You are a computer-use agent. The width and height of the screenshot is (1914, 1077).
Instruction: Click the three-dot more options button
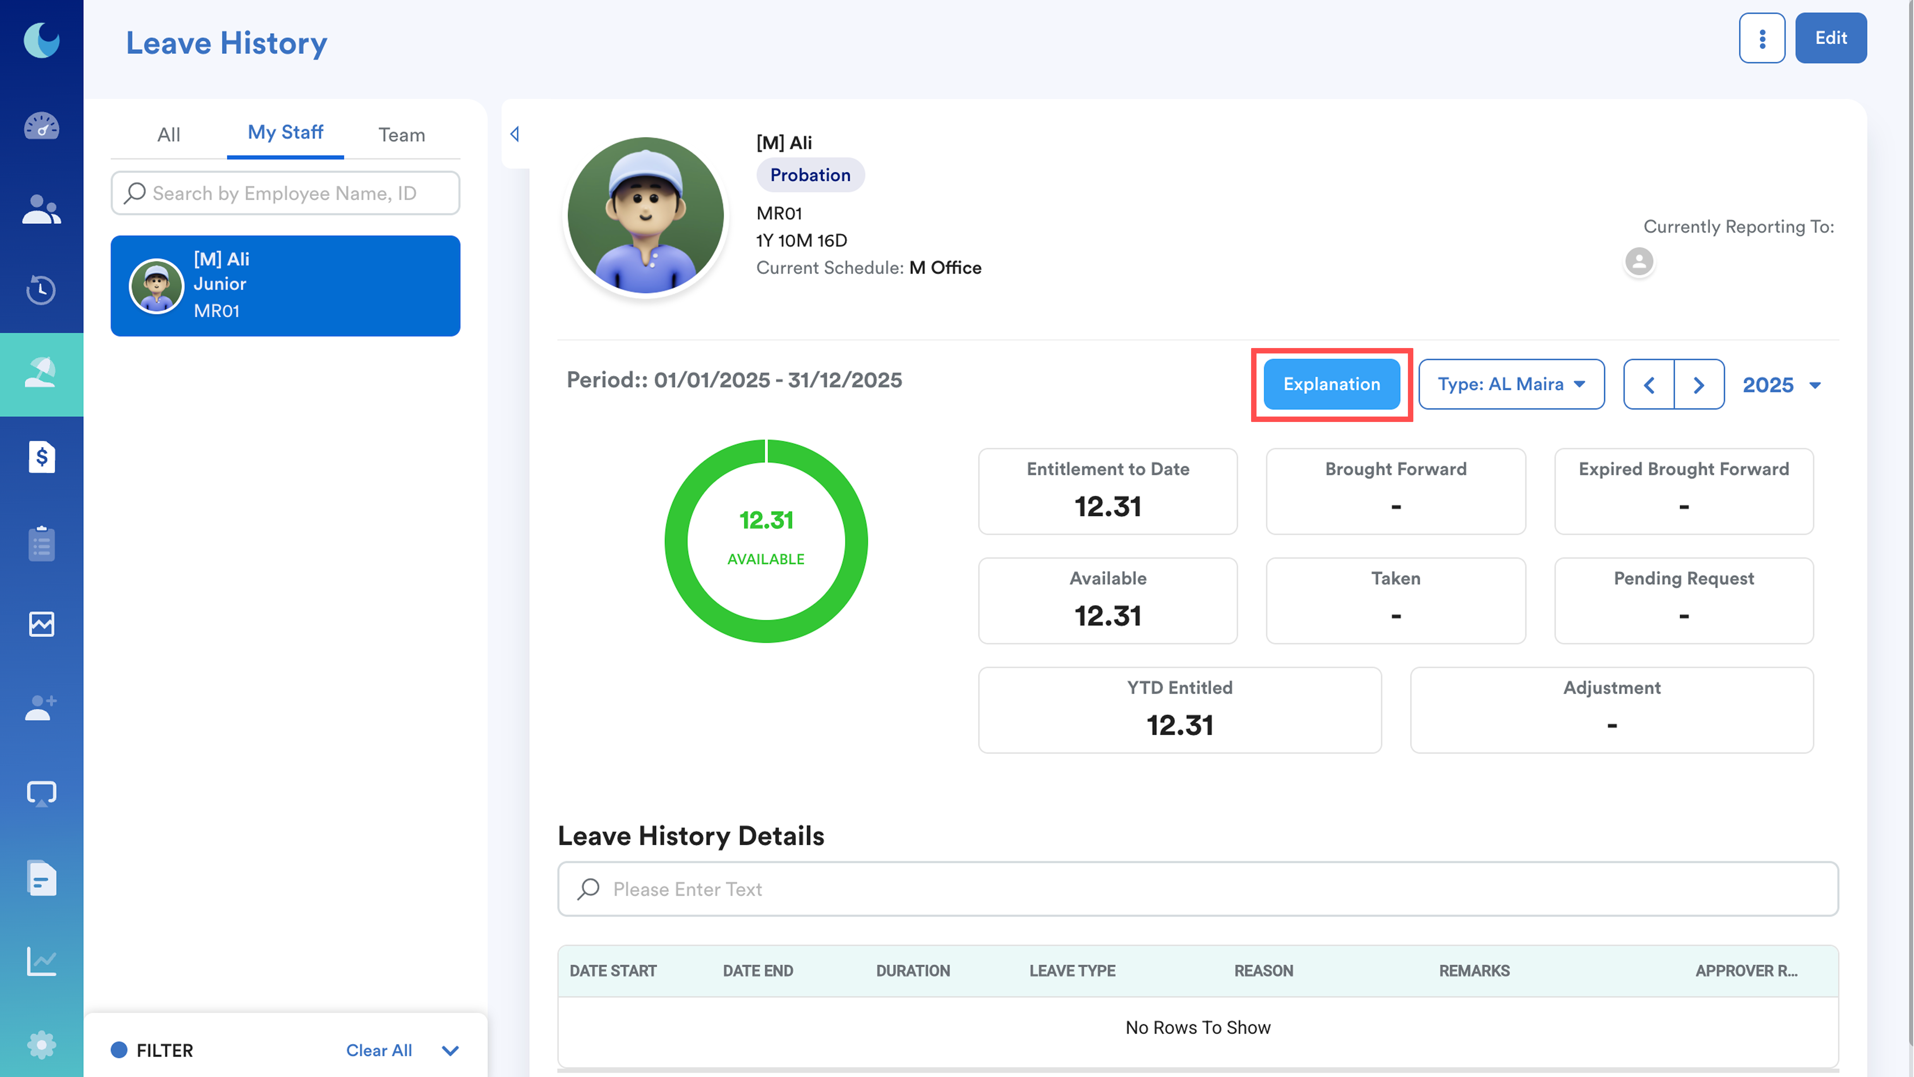tap(1762, 38)
